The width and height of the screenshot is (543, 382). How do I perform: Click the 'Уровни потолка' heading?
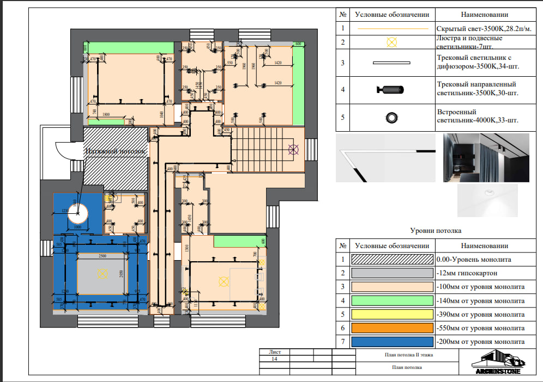[x=436, y=231]
